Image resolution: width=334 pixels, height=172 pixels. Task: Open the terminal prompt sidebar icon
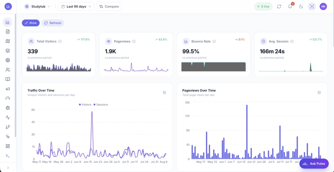8,155
